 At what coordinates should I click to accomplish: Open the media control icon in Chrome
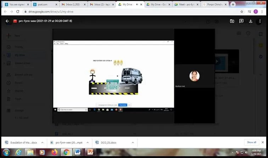[249, 12]
